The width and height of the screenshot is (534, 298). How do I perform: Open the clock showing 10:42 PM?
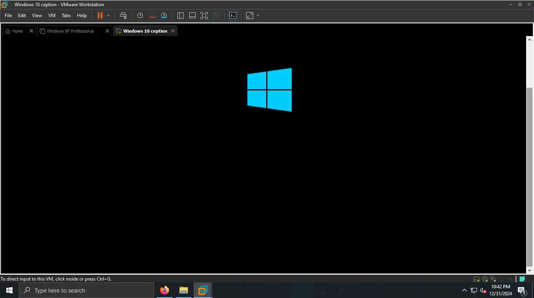pyautogui.click(x=501, y=290)
